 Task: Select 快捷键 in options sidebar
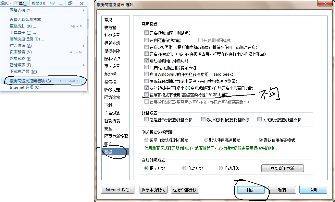116,28
